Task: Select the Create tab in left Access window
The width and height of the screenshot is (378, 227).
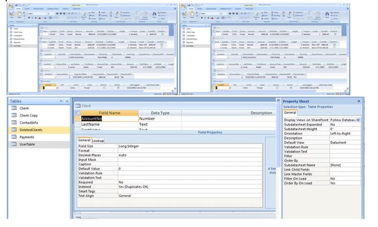Action: (27, 9)
